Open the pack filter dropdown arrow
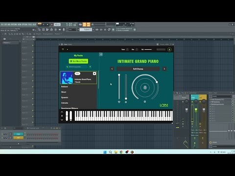Screen dimensions: 235x176 (x=90, y=67)
